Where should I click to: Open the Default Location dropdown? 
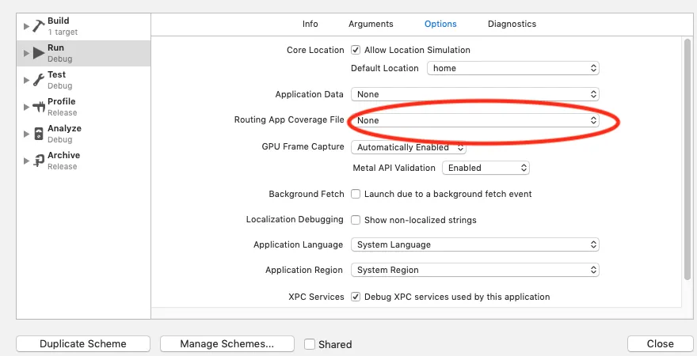tap(513, 68)
